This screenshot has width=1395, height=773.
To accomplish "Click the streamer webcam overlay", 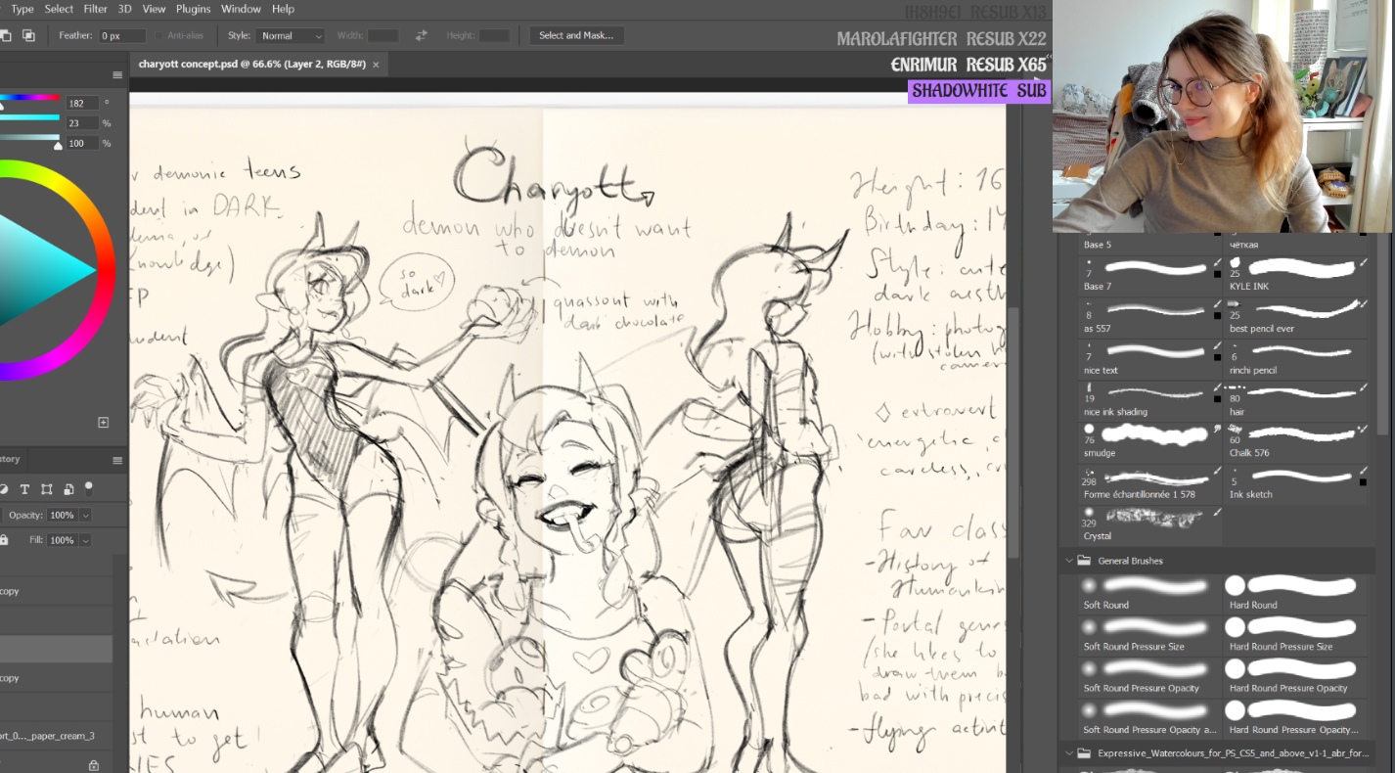I will [1224, 116].
